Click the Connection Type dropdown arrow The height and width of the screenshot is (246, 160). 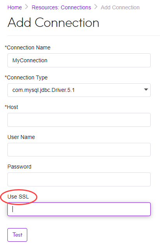146,90
